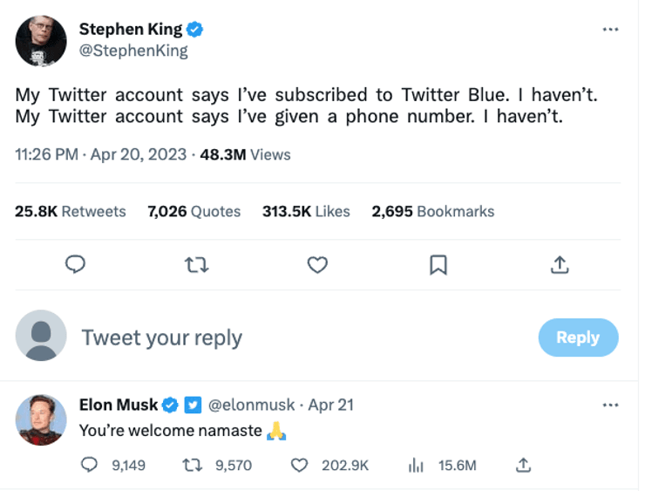
Task: Open the more options menu on King's tweet
Action: point(610,29)
